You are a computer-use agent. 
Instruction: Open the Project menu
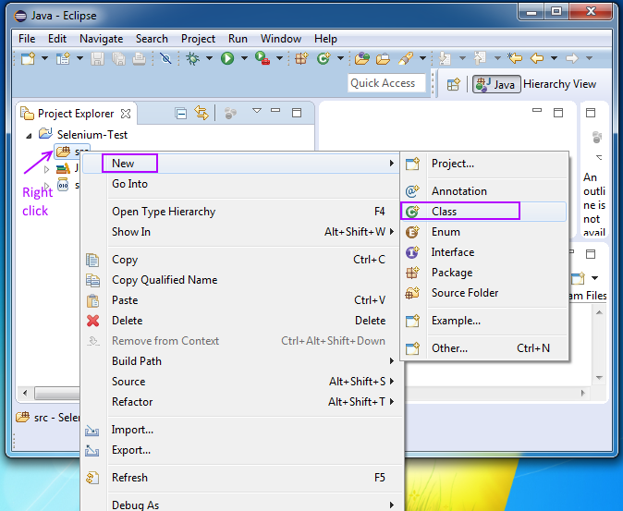(x=198, y=39)
